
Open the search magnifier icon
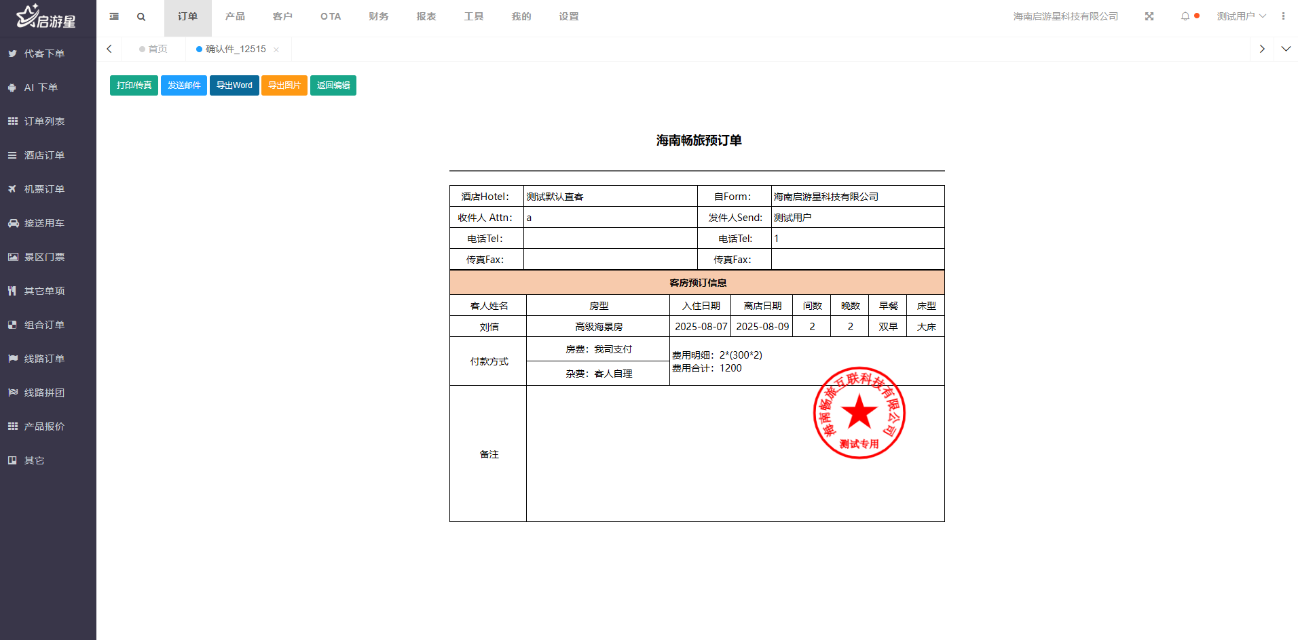click(x=141, y=17)
